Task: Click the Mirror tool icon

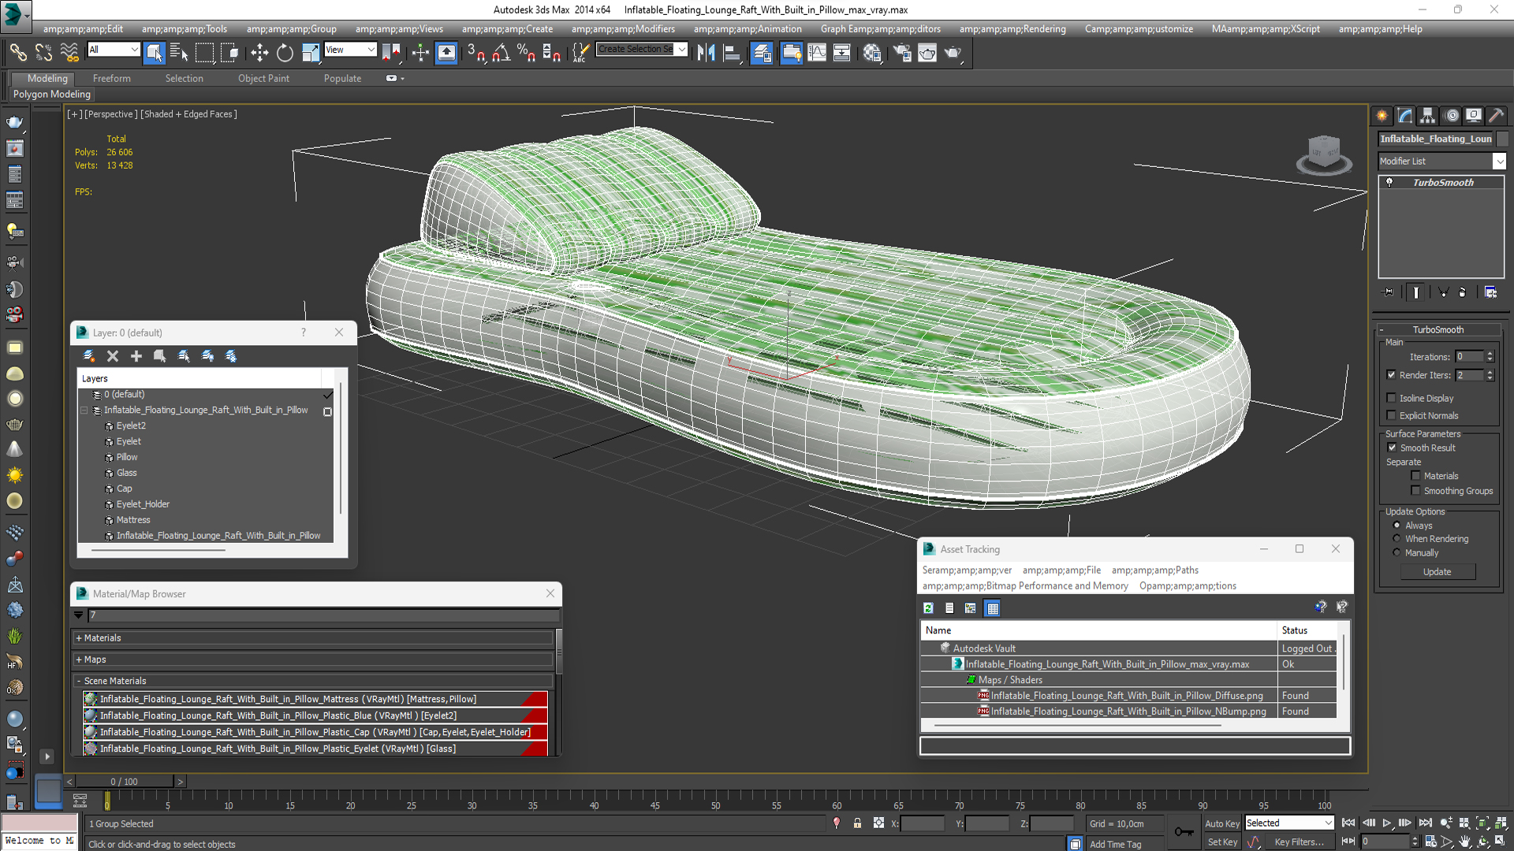Action: pyautogui.click(x=706, y=53)
